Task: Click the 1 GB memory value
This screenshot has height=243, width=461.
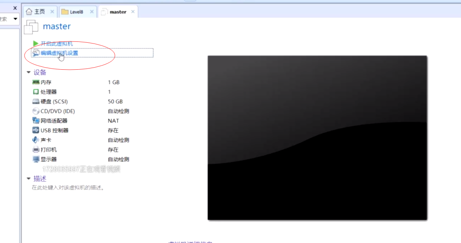Action: 114,82
